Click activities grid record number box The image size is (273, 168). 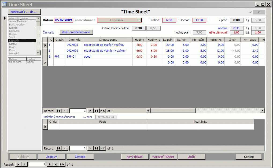[78, 111]
